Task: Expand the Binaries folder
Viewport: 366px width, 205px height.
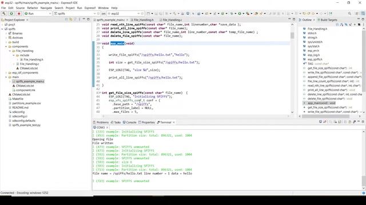Action: pyautogui.click(x=6, y=33)
